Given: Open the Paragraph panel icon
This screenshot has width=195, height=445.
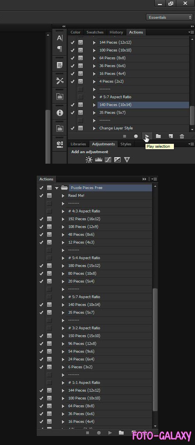Looking at the screenshot, I should (x=60, y=49).
